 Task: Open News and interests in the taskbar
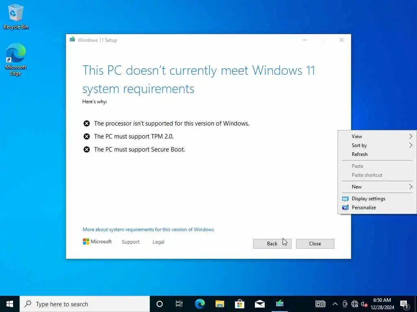(320, 304)
